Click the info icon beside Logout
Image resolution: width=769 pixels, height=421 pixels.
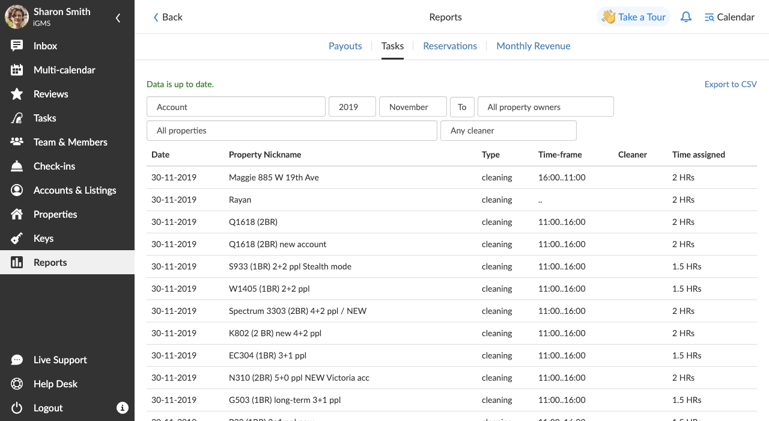[x=123, y=408]
